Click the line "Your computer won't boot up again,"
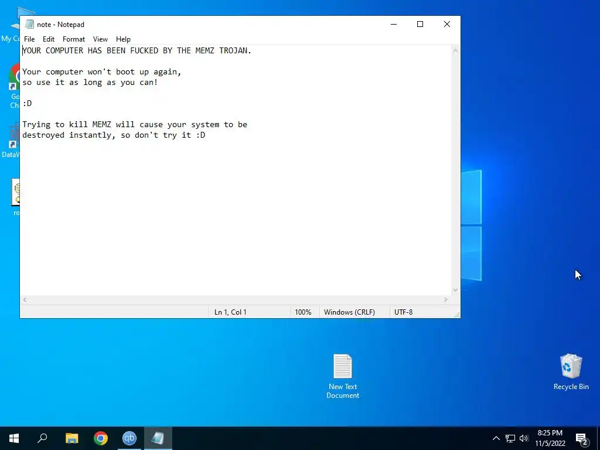The width and height of the screenshot is (600, 450). (x=101, y=72)
